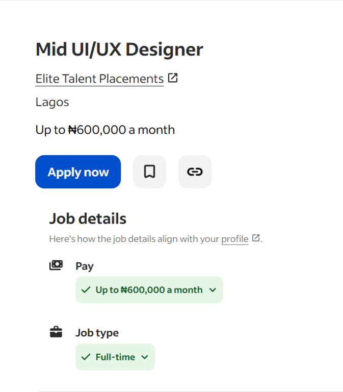
Task: Click the Job type section label
Action: coord(97,333)
